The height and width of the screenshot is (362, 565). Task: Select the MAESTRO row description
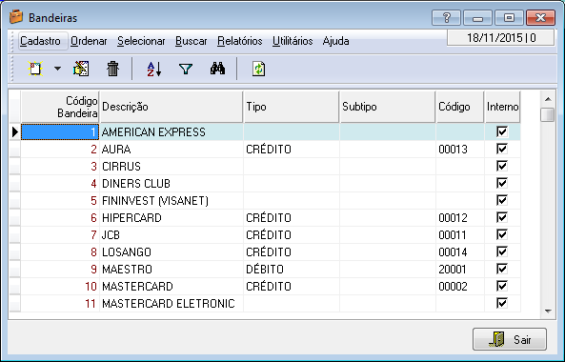pyautogui.click(x=172, y=269)
